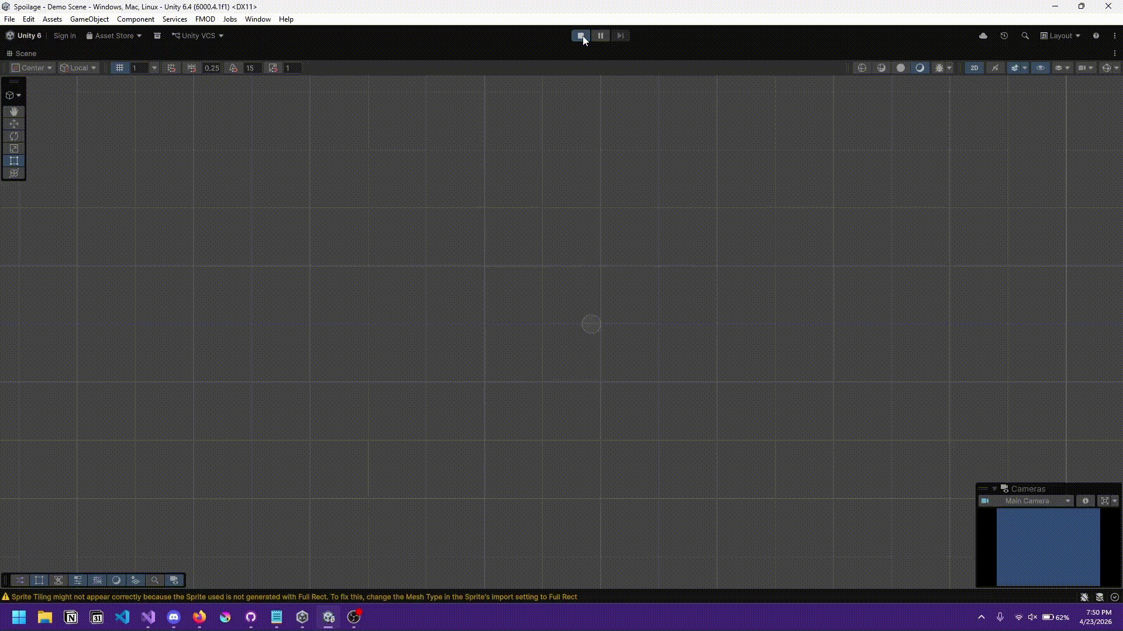Open the FMOD menu
1123x631 pixels.
[x=205, y=19]
